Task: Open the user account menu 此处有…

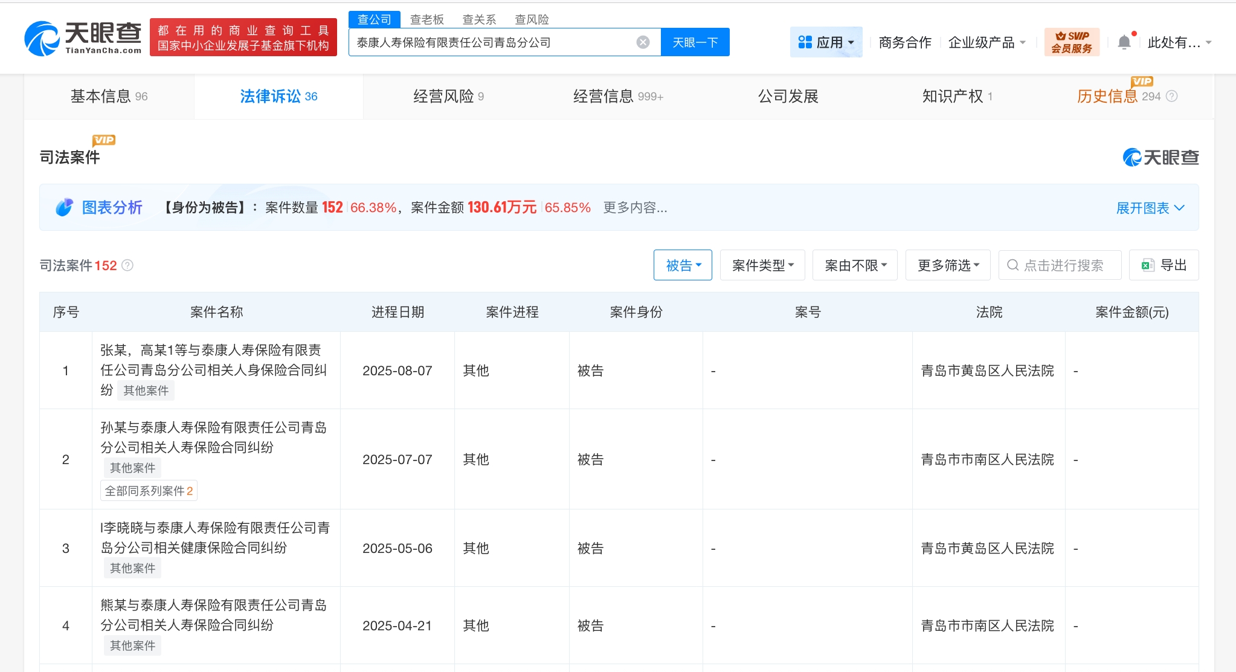Action: pos(1179,42)
